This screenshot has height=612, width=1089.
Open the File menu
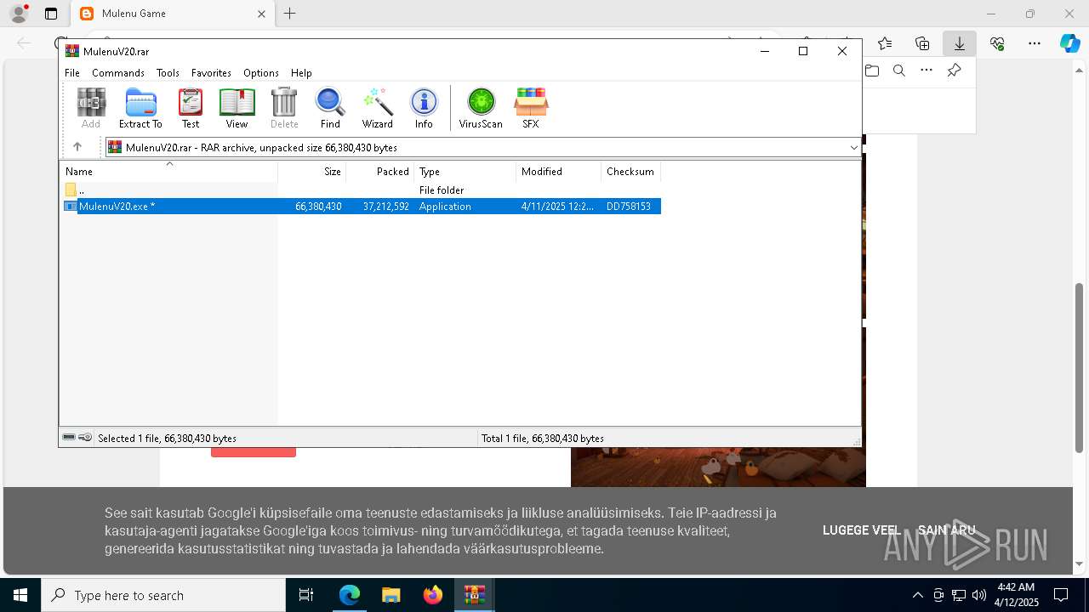click(72, 73)
